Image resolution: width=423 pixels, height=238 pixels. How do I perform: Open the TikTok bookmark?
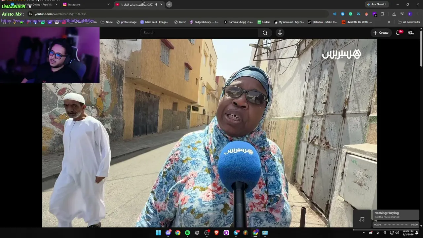[323, 22]
